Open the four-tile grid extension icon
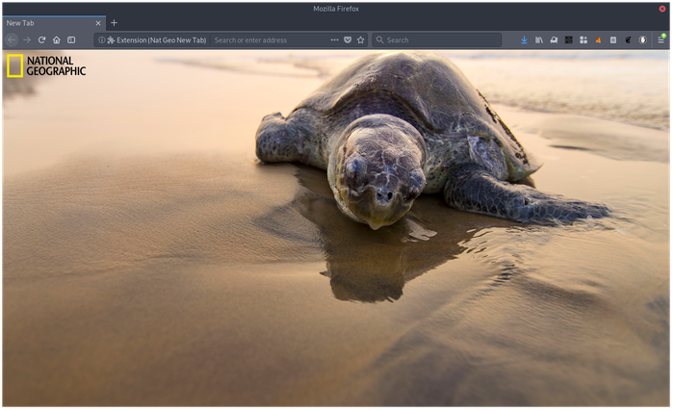Image resolution: width=674 pixels, height=411 pixels. pos(583,40)
